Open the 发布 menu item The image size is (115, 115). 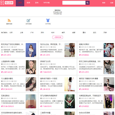[x=37, y=3]
